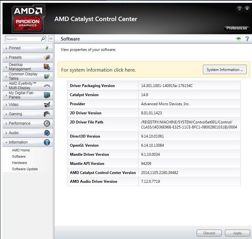Viewport: 252px width, 239px height.
Task: Click the AMD Radeon Graphics logo
Action: (x=28, y=18)
